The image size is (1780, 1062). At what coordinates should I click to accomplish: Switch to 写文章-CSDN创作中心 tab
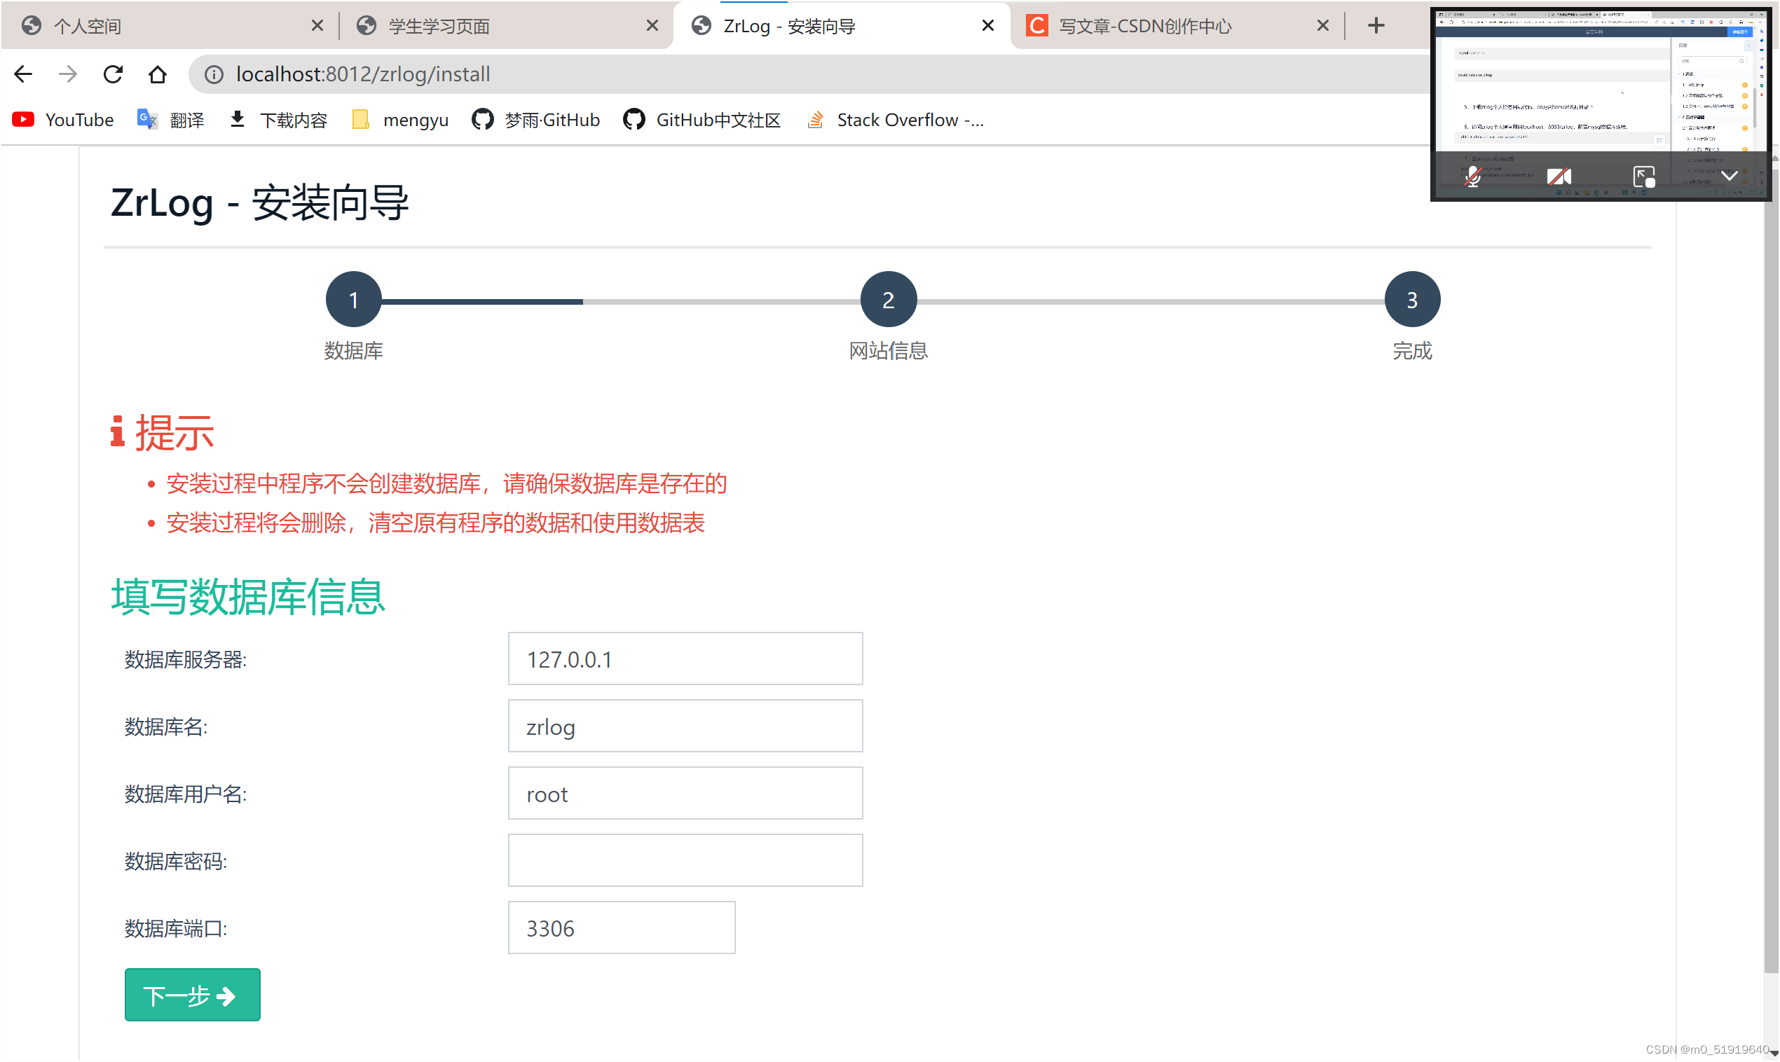coord(1144,27)
